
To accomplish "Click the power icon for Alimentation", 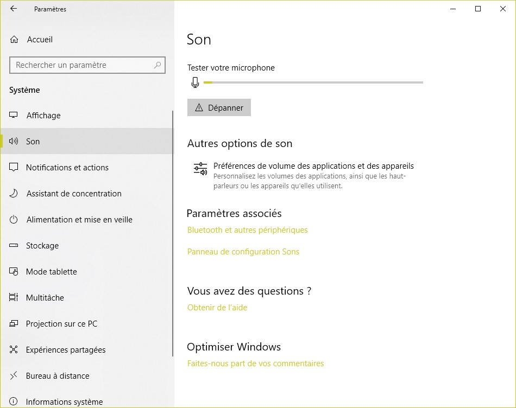I will click(x=14, y=220).
